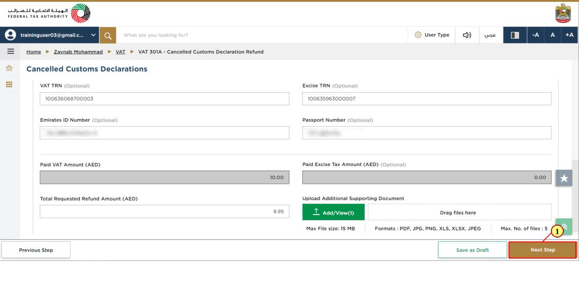Image resolution: width=579 pixels, height=303 pixels.
Task: Click the Previous Step button
Action: [x=36, y=250]
